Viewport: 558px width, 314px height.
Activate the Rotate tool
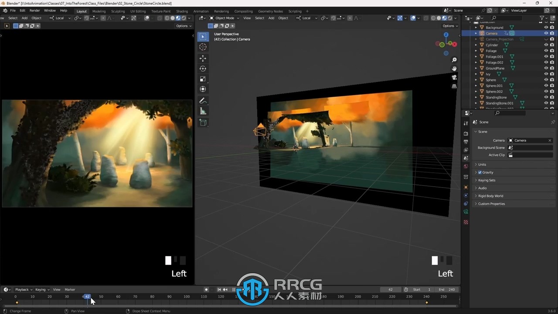203,68
